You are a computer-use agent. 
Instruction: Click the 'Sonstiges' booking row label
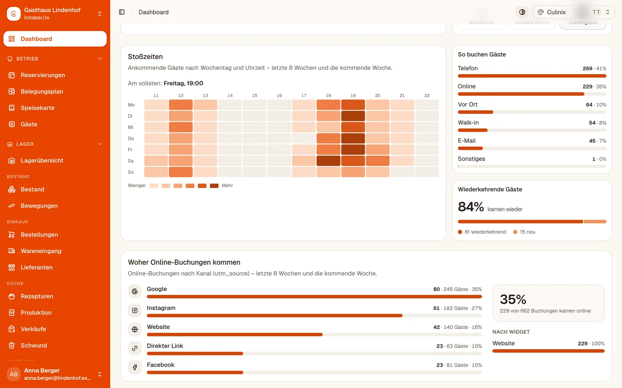(x=472, y=159)
